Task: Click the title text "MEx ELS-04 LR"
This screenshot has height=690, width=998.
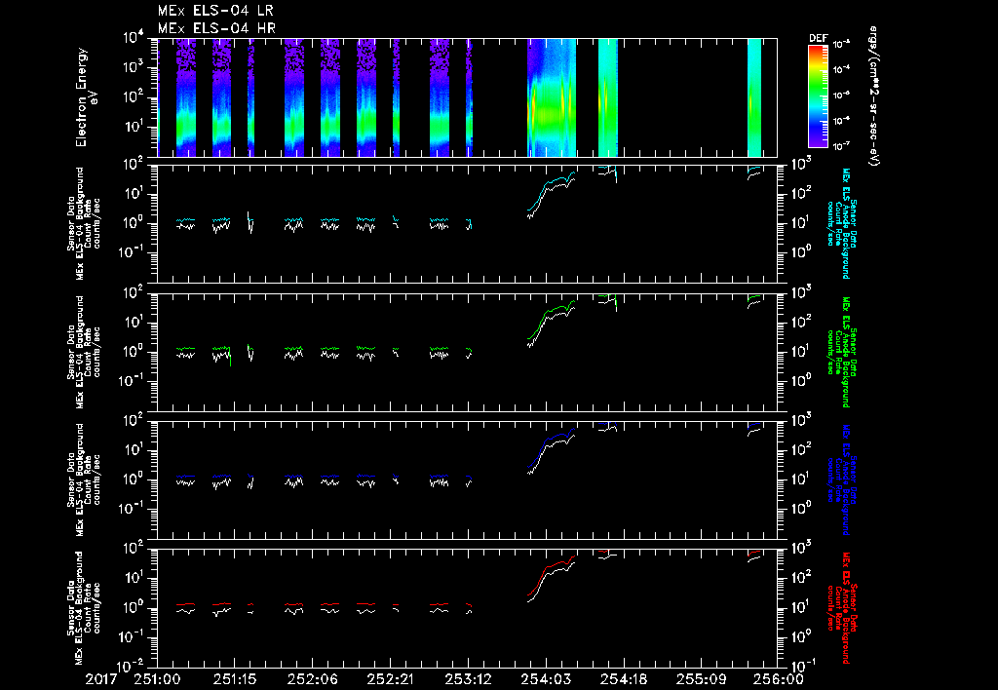Action: pos(215,11)
